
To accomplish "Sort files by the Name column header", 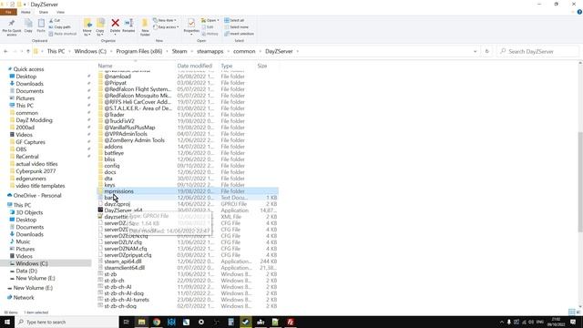I will pyautogui.click(x=106, y=66).
